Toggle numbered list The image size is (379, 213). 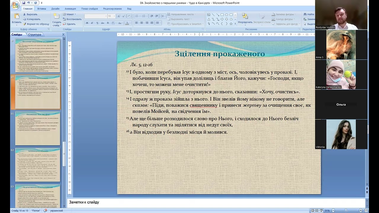click(x=144, y=16)
